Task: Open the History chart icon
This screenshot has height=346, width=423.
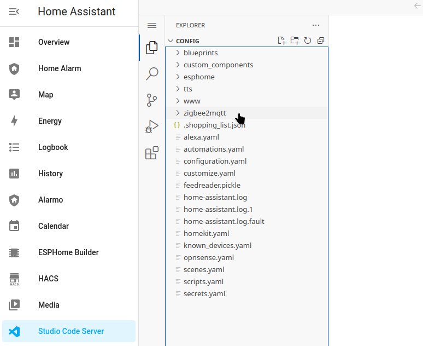Action: tap(14, 174)
